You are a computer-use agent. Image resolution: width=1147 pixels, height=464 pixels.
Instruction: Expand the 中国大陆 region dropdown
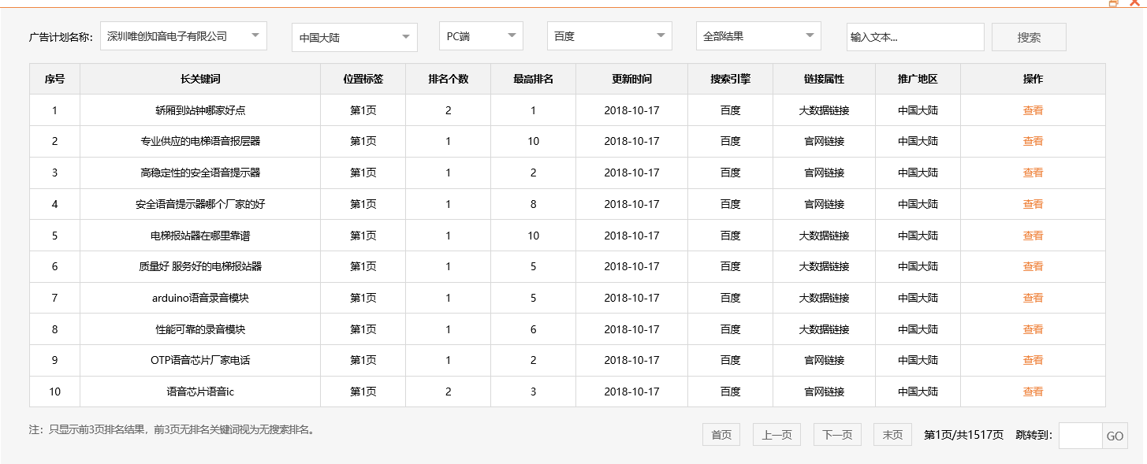coord(354,38)
